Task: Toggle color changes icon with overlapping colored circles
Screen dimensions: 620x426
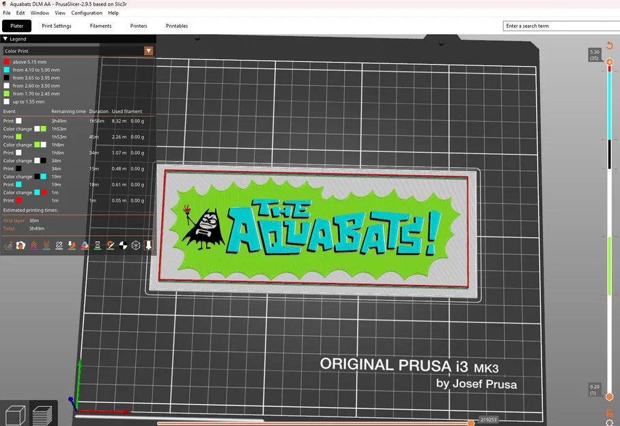Action: coord(85,245)
